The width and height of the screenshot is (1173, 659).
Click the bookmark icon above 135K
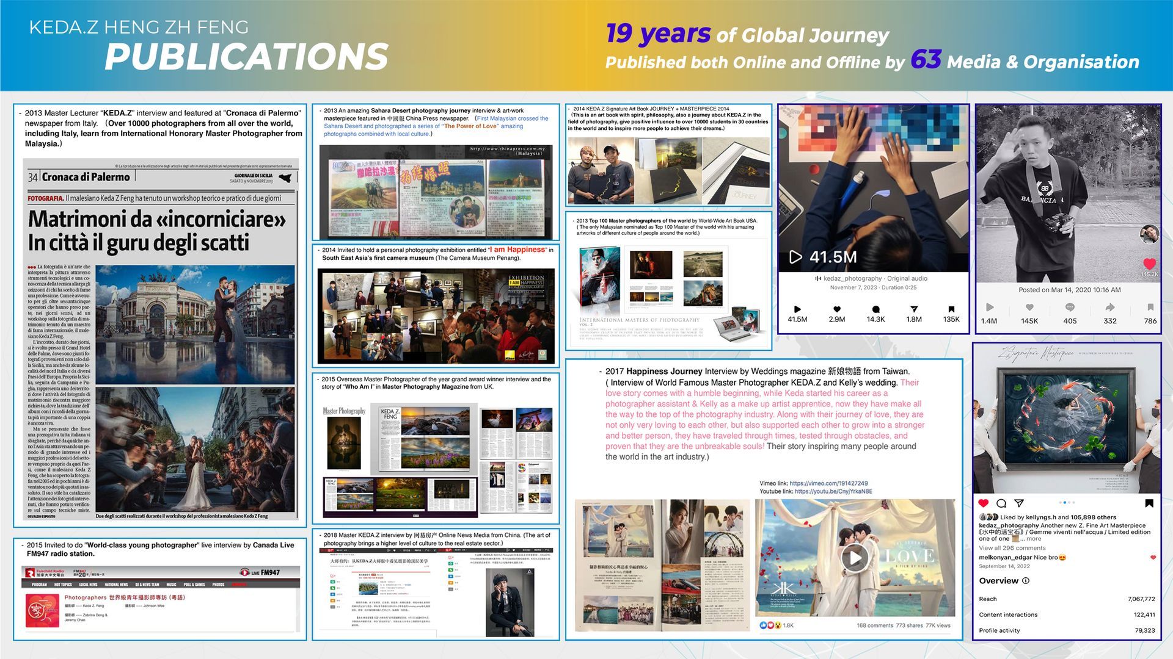[x=951, y=309]
